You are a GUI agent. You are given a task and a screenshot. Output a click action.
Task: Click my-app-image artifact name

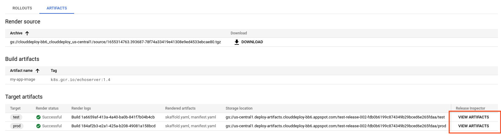pyautogui.click(x=23, y=79)
